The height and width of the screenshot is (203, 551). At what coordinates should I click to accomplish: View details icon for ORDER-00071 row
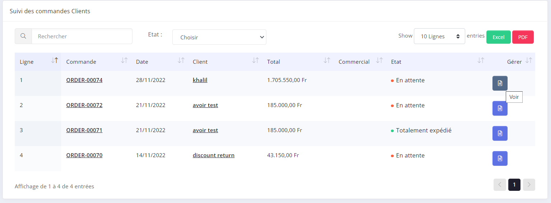pyautogui.click(x=500, y=133)
